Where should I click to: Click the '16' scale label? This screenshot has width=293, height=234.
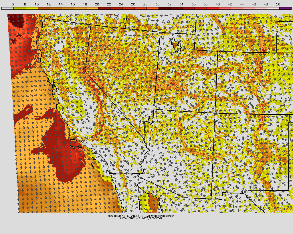click(73, 4)
